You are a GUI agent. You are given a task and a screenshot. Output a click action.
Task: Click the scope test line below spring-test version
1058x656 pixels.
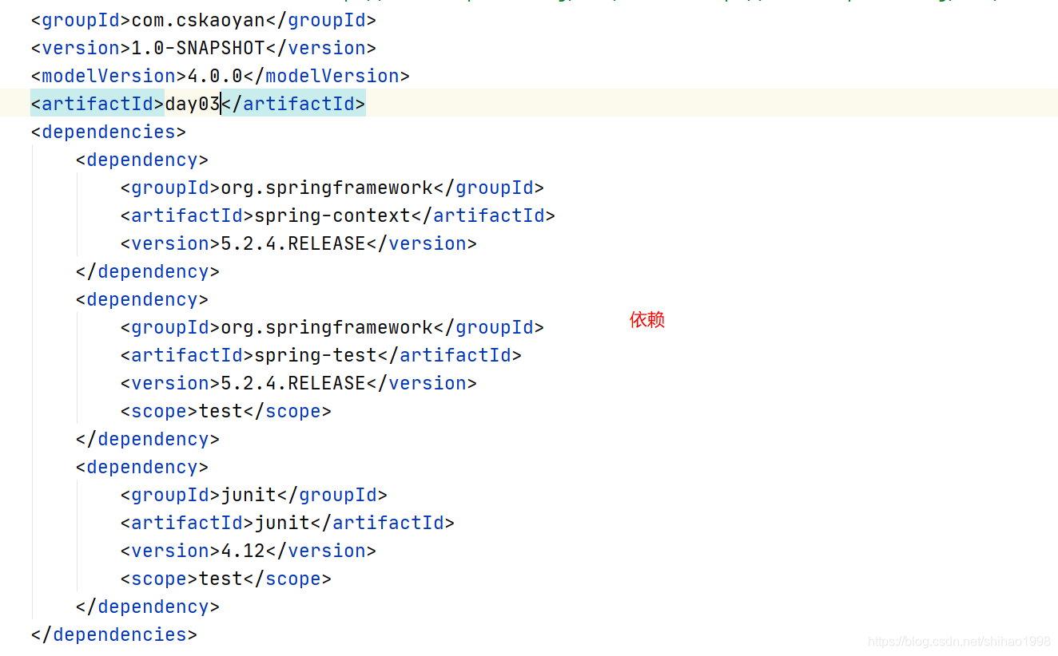(225, 411)
